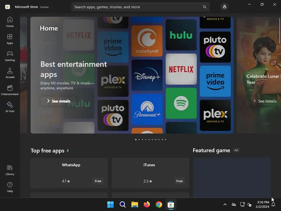This screenshot has width=281, height=211.
Task: Open File Explorer from the taskbar
Action: click(134, 204)
